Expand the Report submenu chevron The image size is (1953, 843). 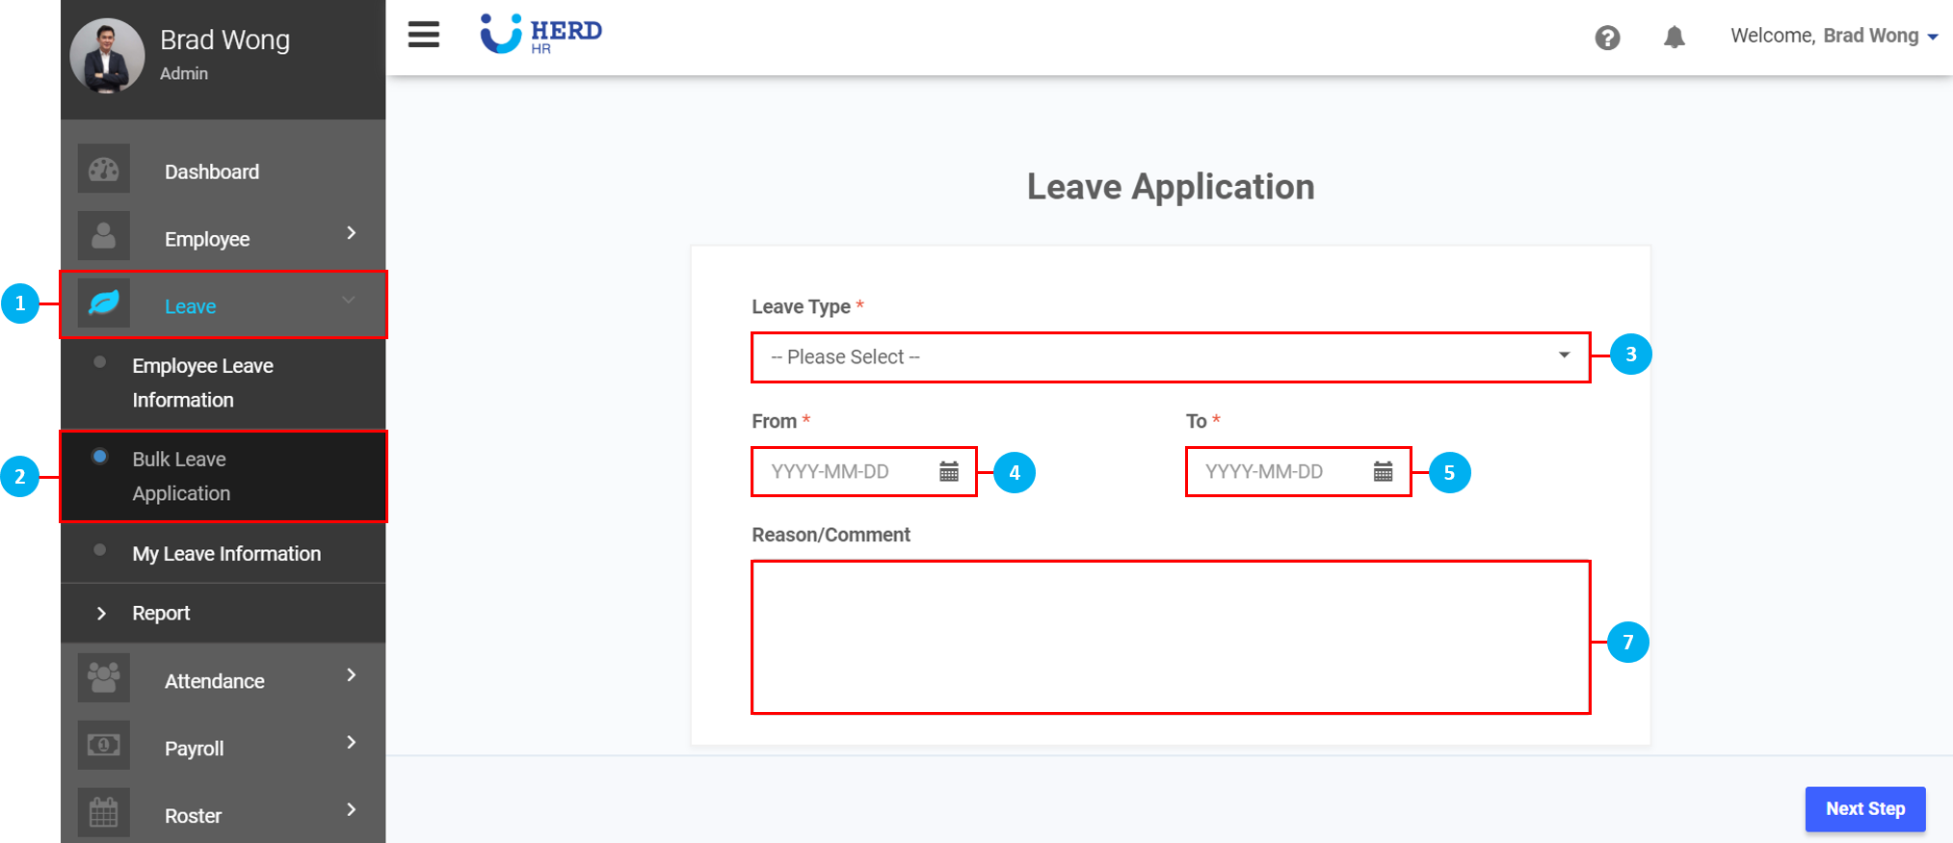[x=101, y=614]
